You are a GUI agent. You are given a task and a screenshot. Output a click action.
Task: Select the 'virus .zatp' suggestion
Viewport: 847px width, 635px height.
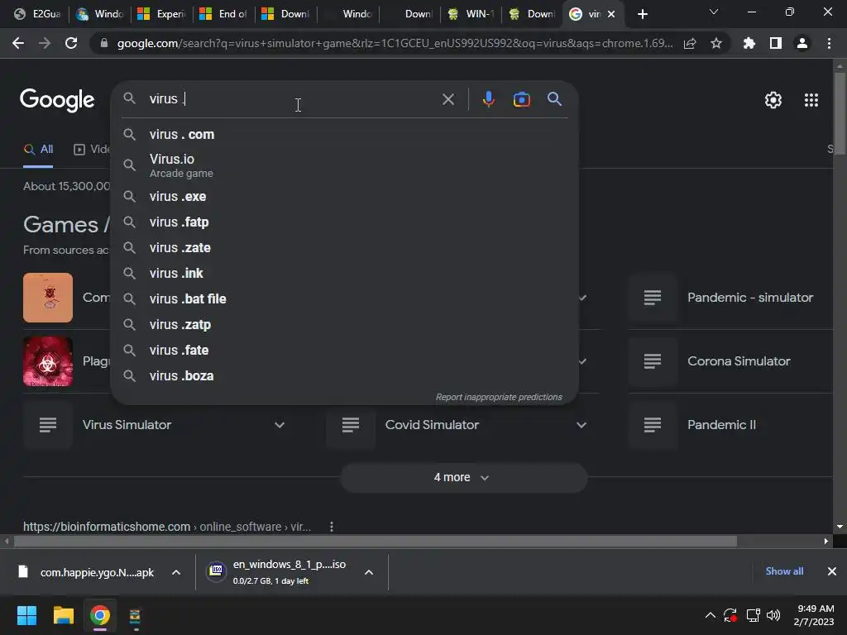coord(344,324)
